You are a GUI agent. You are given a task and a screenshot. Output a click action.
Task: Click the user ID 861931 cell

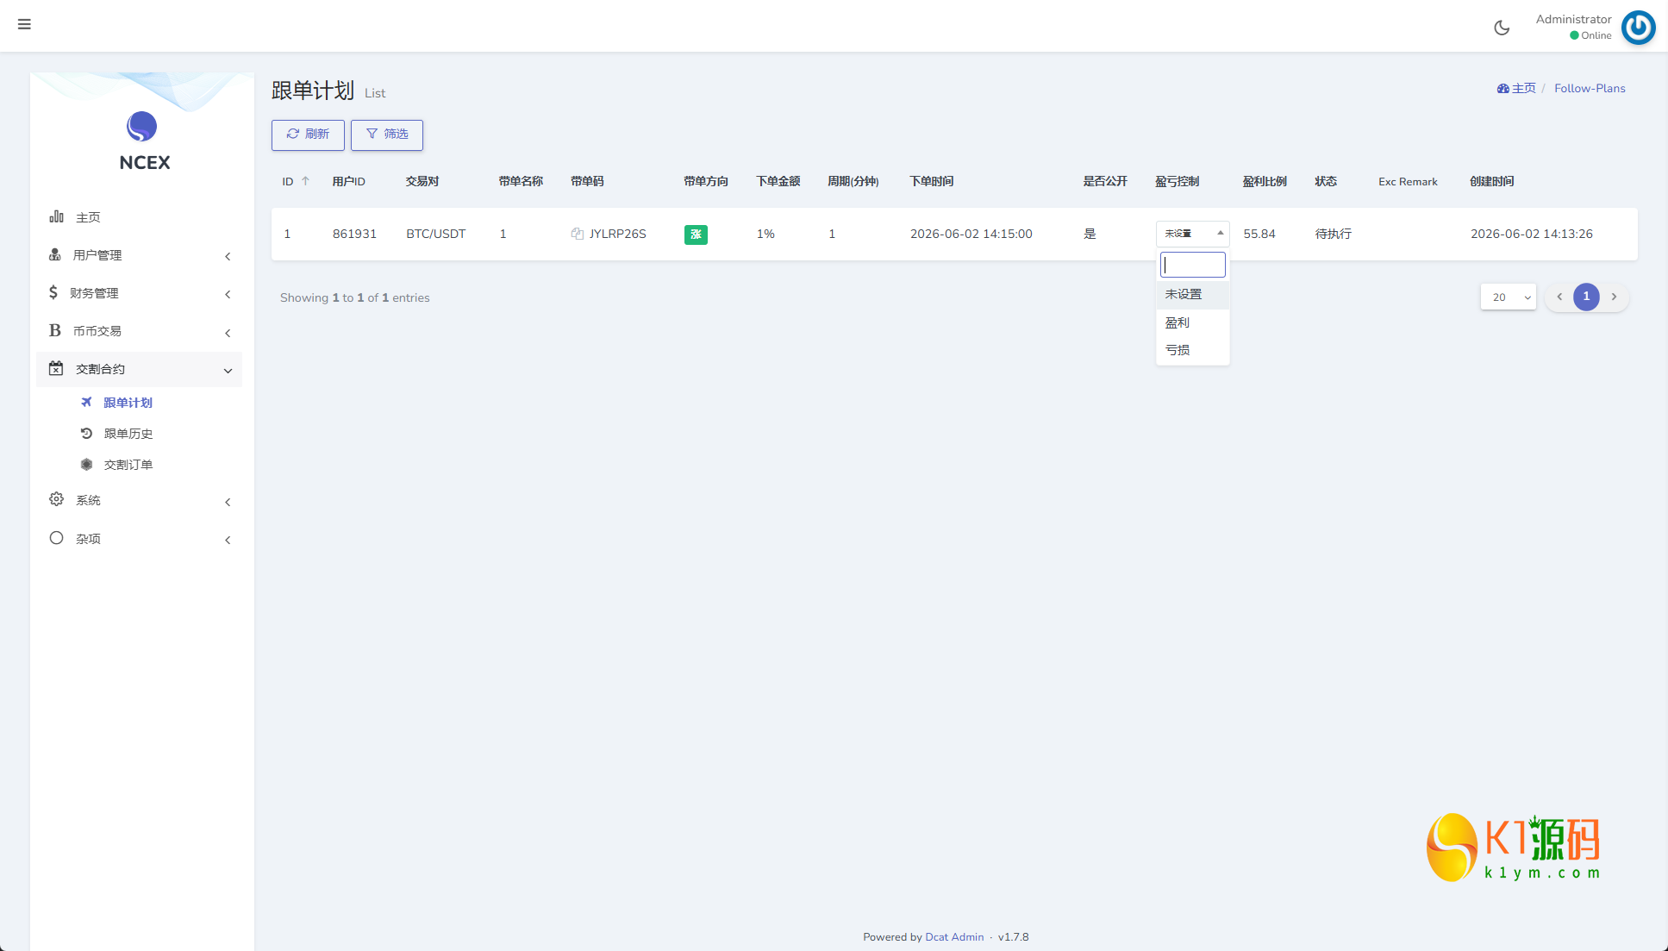[354, 234]
